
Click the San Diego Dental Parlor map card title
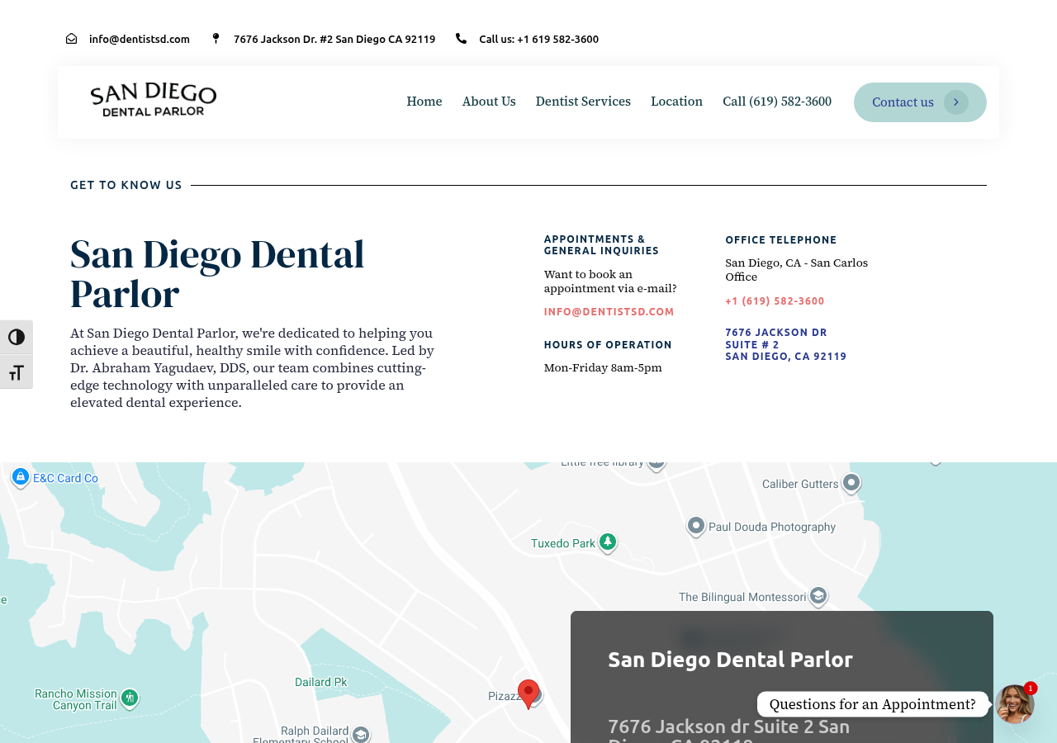pyautogui.click(x=730, y=659)
